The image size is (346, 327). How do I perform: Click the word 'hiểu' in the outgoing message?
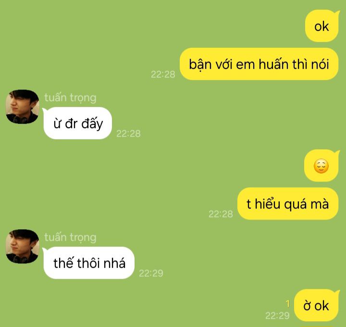tap(268, 204)
